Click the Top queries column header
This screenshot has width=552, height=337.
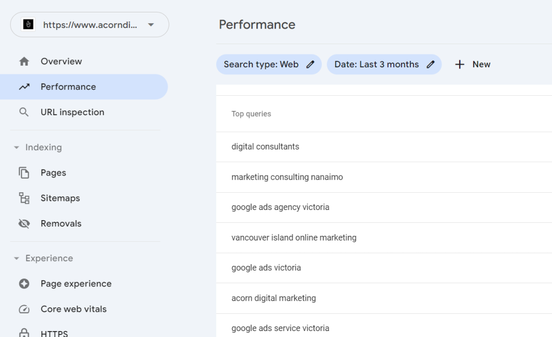[251, 114]
